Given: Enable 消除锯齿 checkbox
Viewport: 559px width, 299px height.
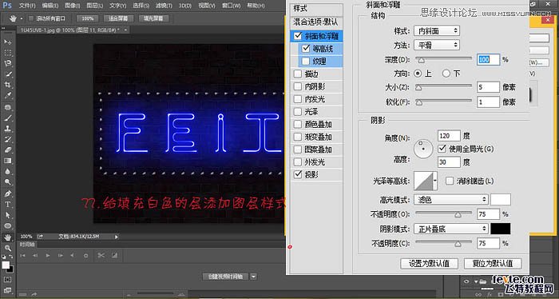Looking at the screenshot, I should pyautogui.click(x=450, y=181).
